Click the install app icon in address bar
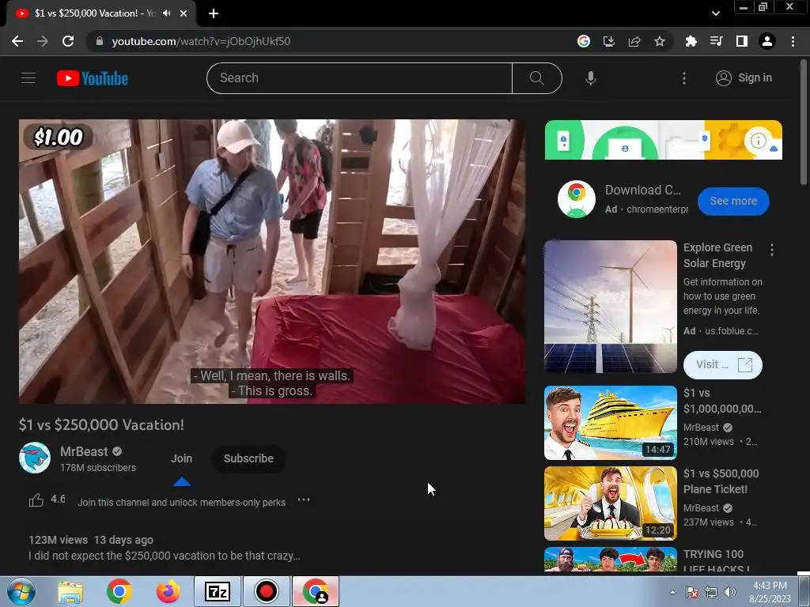810x607 pixels. click(x=609, y=41)
